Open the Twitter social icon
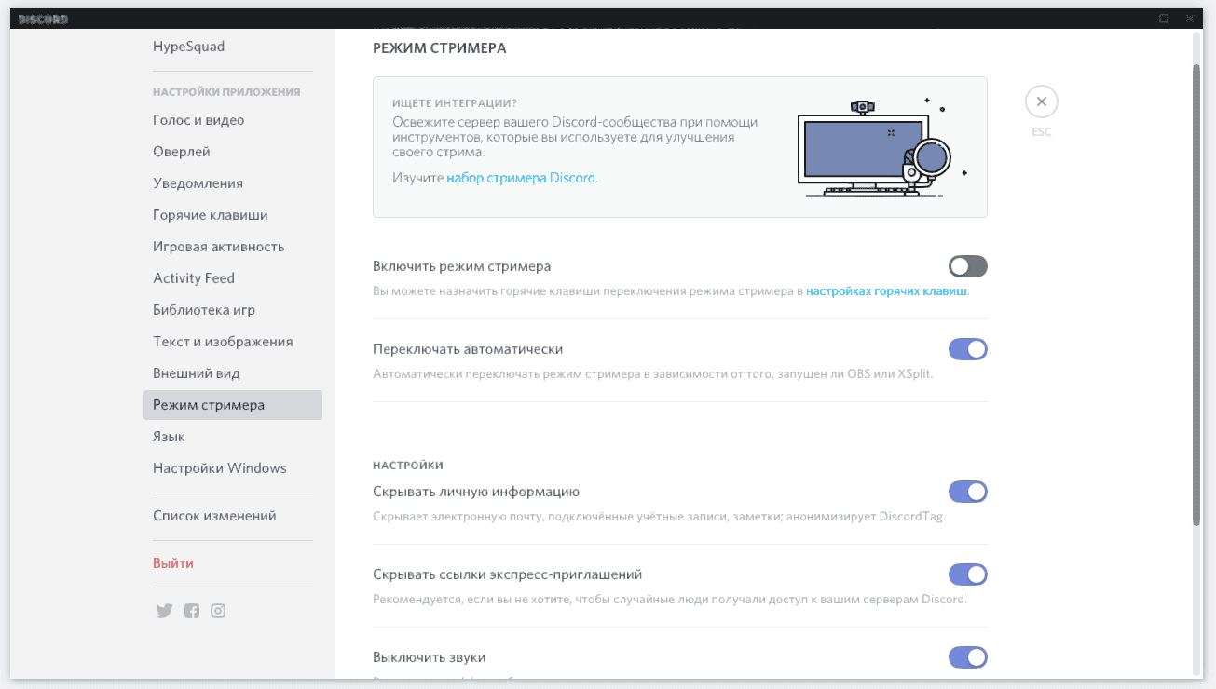The width and height of the screenshot is (1216, 689). pyautogui.click(x=165, y=611)
